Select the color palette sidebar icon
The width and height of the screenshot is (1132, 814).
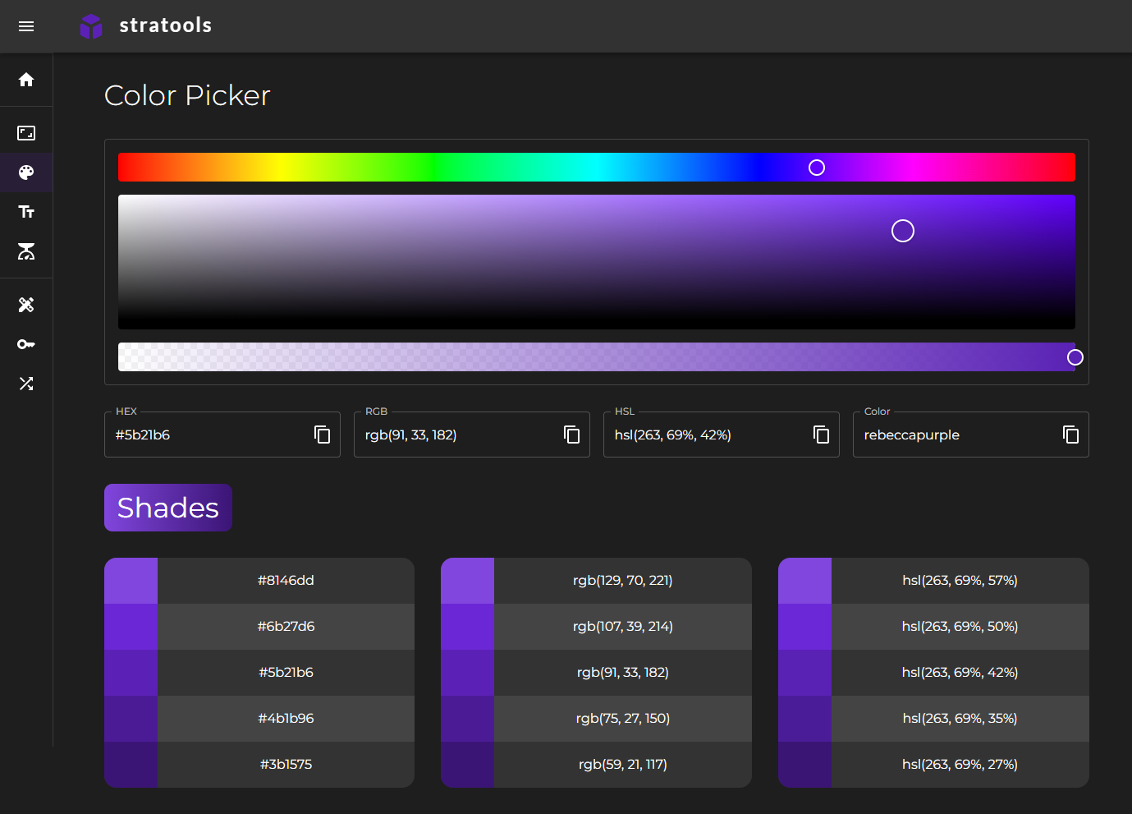[26, 172]
